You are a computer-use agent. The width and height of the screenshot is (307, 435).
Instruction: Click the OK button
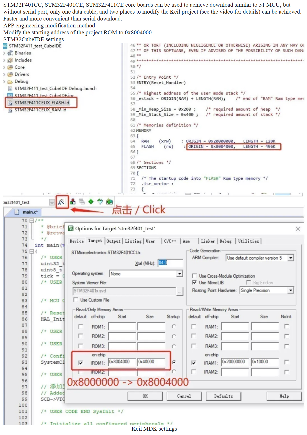coord(145,396)
